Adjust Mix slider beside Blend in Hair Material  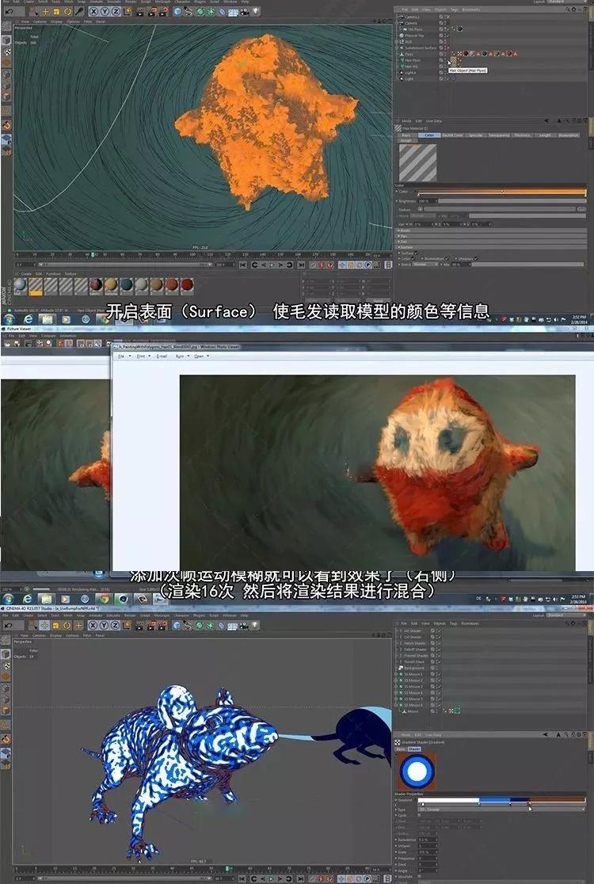tap(527, 265)
